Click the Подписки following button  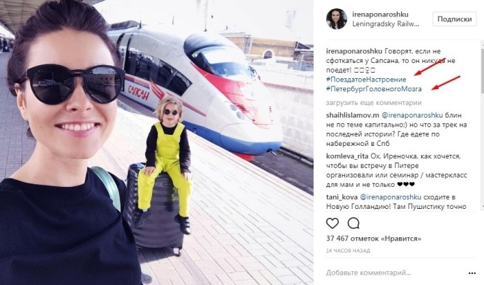click(454, 19)
